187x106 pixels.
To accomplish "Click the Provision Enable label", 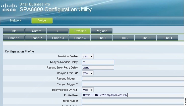I will tap(68, 56).
